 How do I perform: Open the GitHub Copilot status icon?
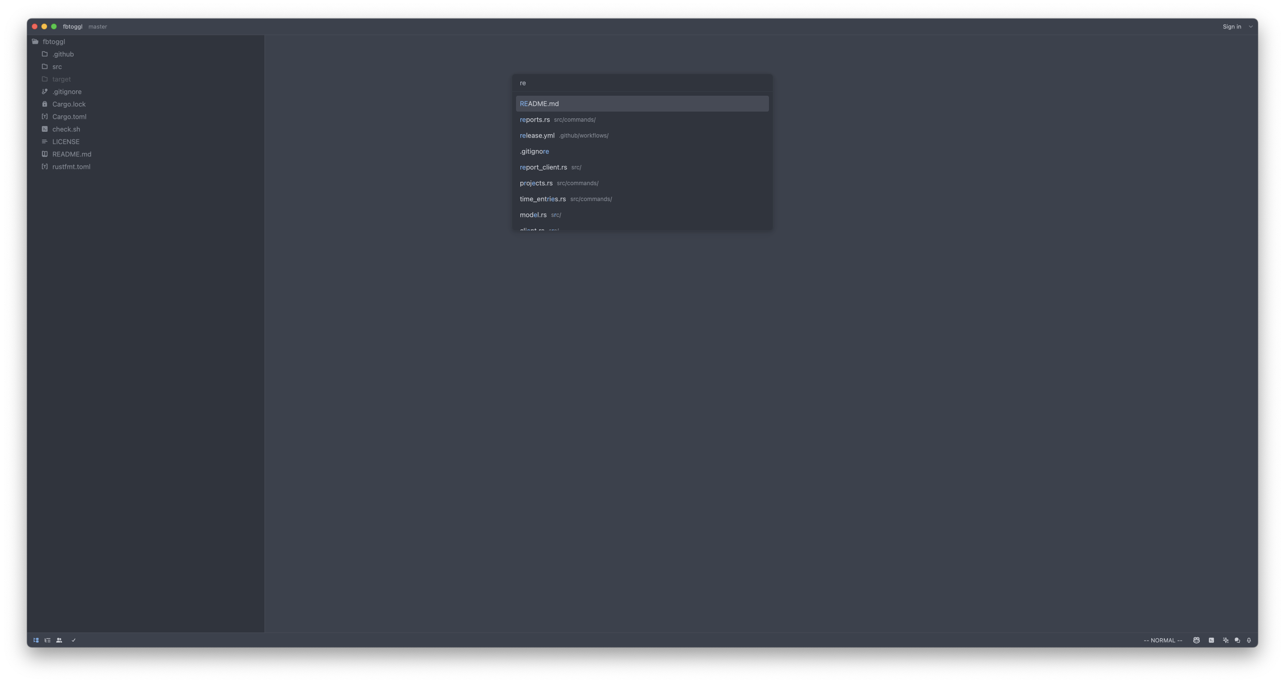click(x=1196, y=640)
